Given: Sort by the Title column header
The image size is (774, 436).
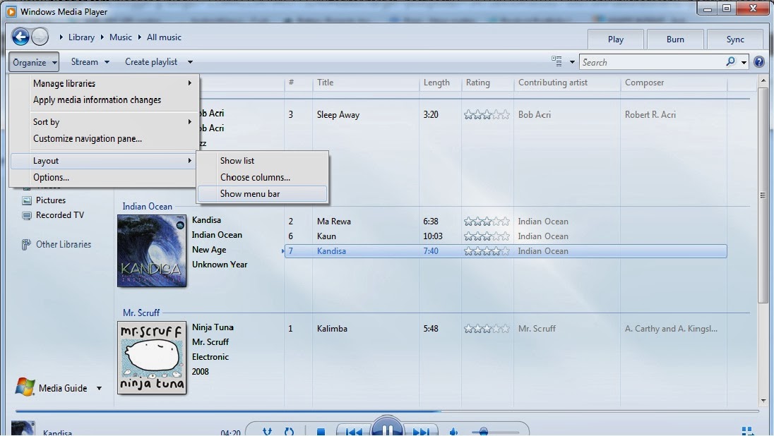Looking at the screenshot, I should point(366,83).
